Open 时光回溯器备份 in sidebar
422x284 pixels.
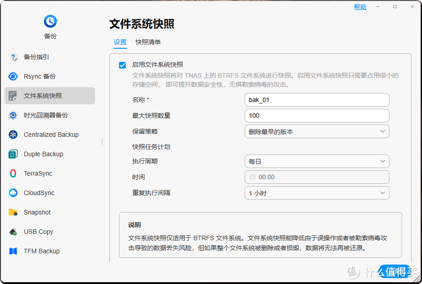click(45, 116)
